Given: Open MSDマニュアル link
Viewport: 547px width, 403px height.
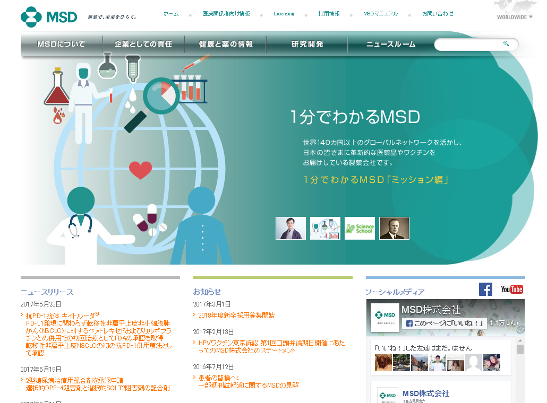Looking at the screenshot, I should pyautogui.click(x=380, y=14).
